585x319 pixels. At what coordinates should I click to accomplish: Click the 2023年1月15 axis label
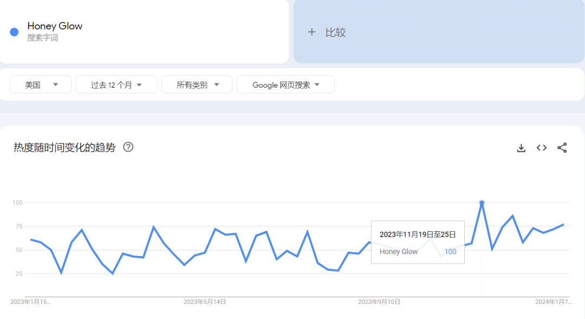click(x=30, y=302)
